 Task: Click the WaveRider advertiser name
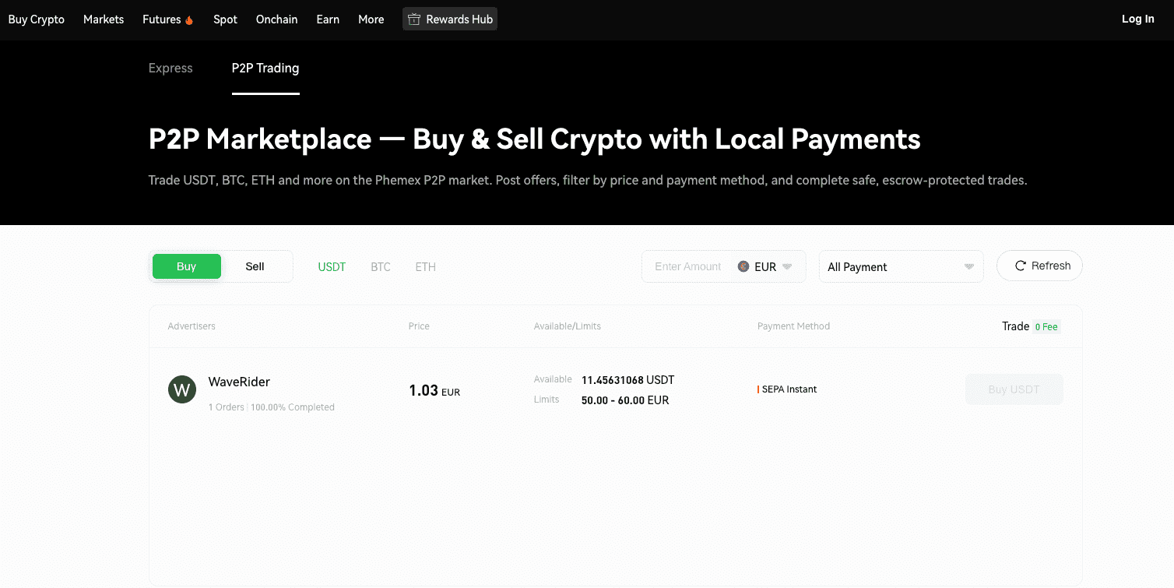(x=238, y=382)
